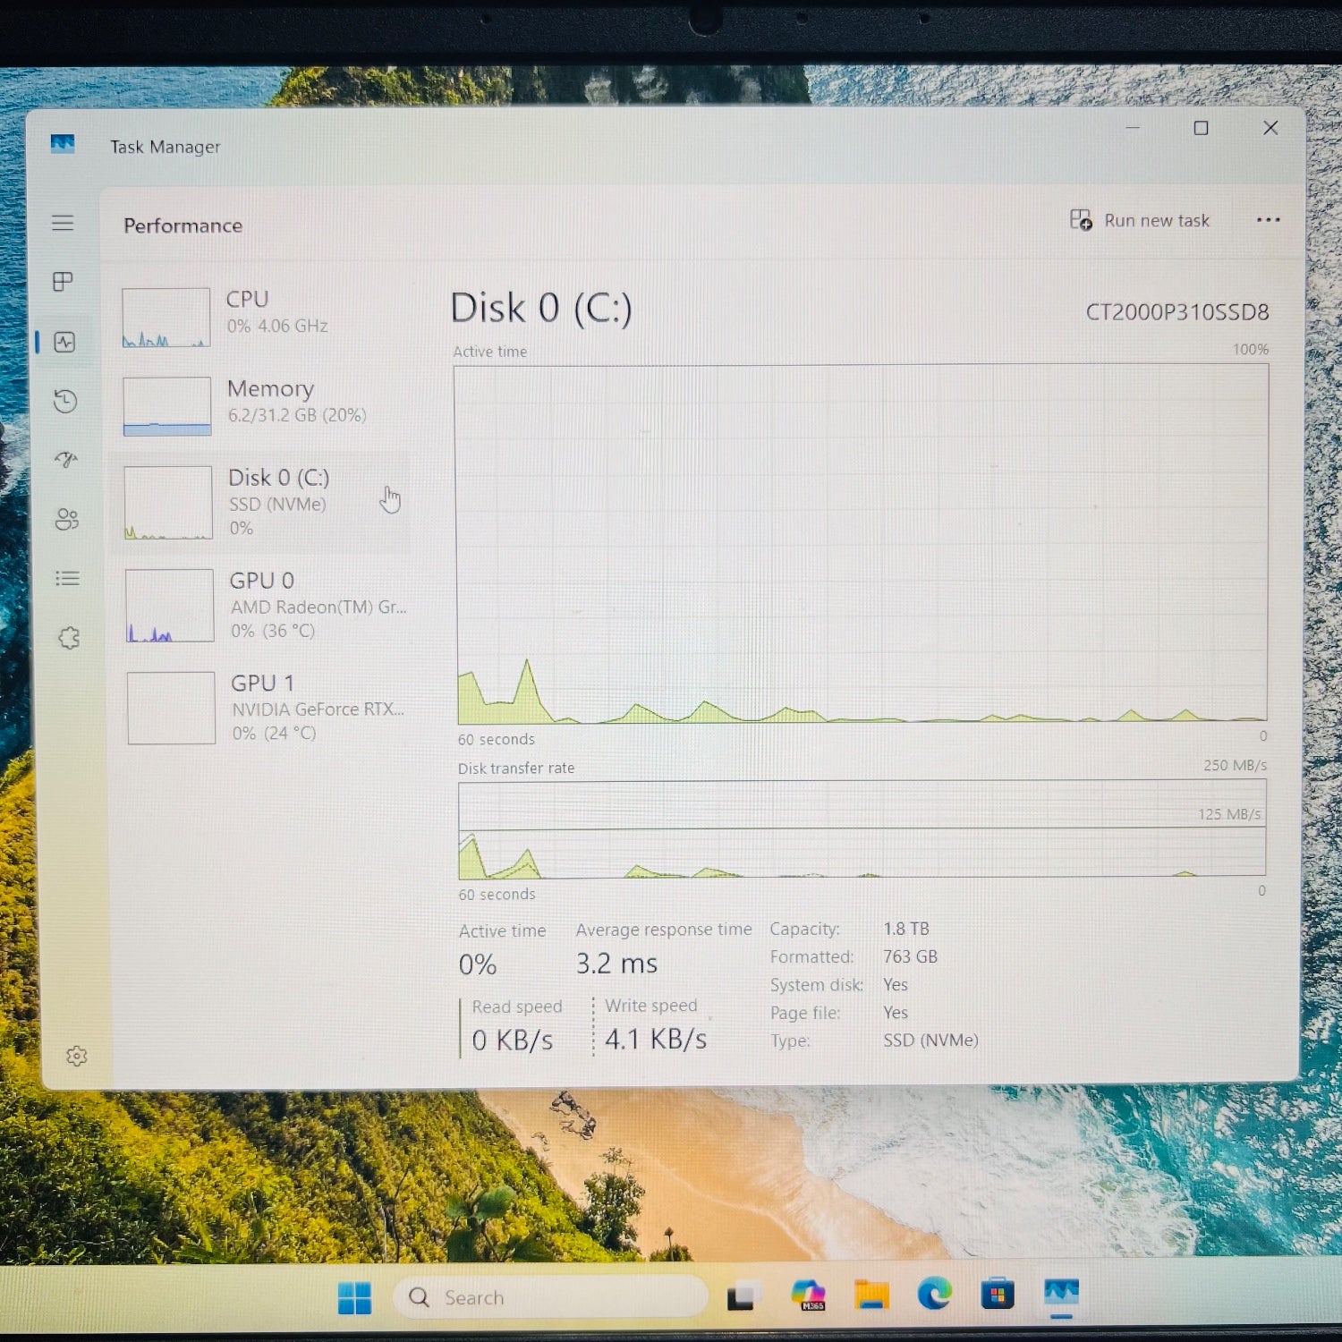Open the Processes page in Task Manager
Screen dimensions: 1342x1342
click(x=64, y=283)
